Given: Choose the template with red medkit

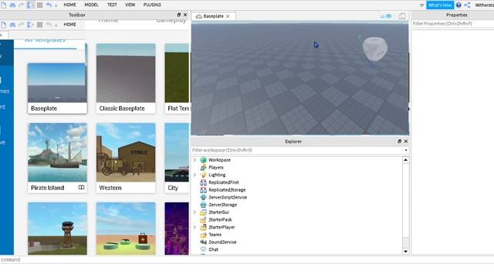Looking at the screenshot, I should pyautogui.click(x=126, y=229).
